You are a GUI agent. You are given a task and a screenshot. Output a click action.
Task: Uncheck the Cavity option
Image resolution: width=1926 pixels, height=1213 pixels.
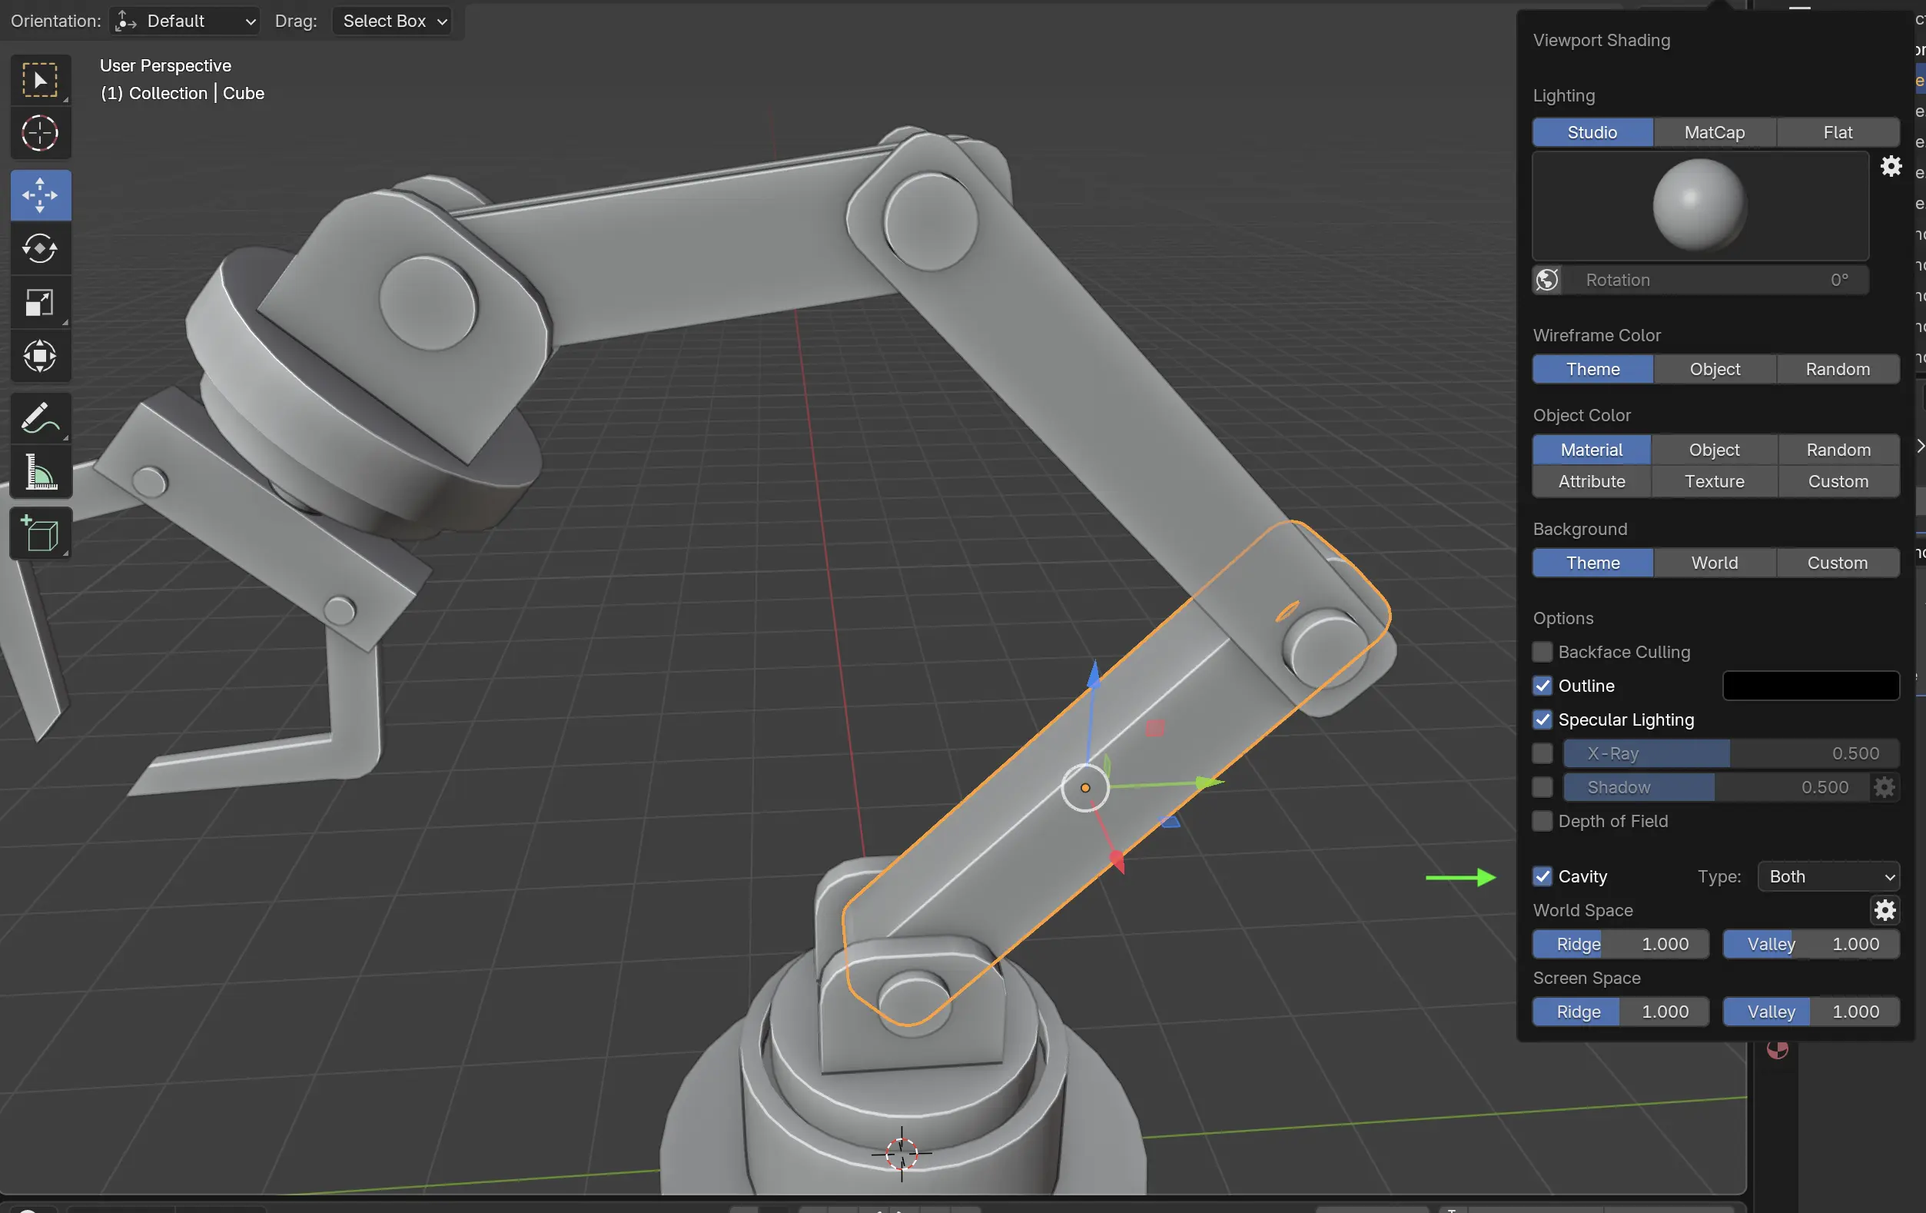[x=1542, y=876]
